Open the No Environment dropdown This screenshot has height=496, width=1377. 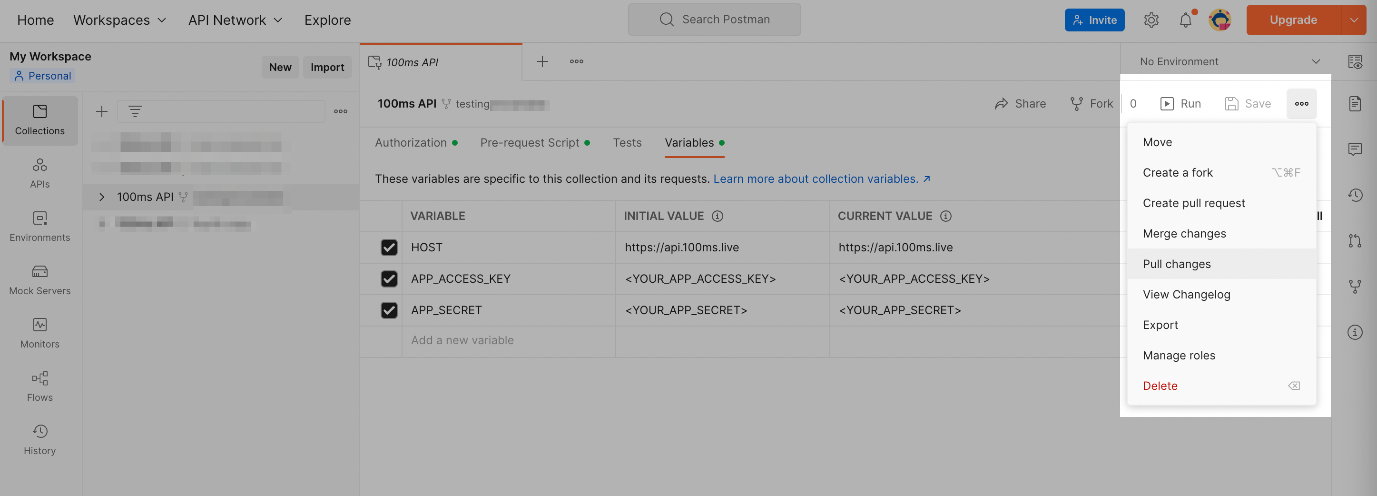[1229, 61]
